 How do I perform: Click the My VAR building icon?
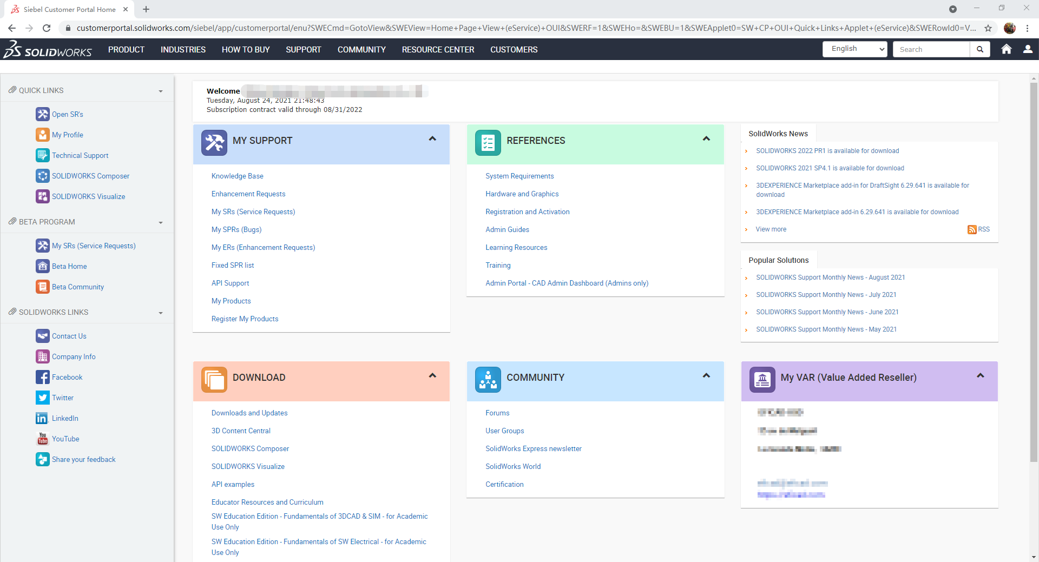pyautogui.click(x=762, y=380)
